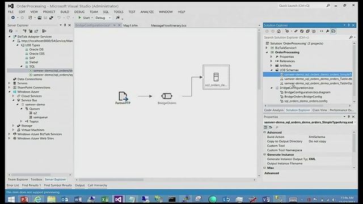Click the Quick Launch input box

(x=301, y=6)
